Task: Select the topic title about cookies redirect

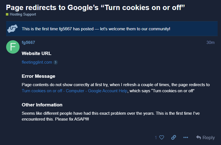Action: pyautogui.click(x=96, y=7)
